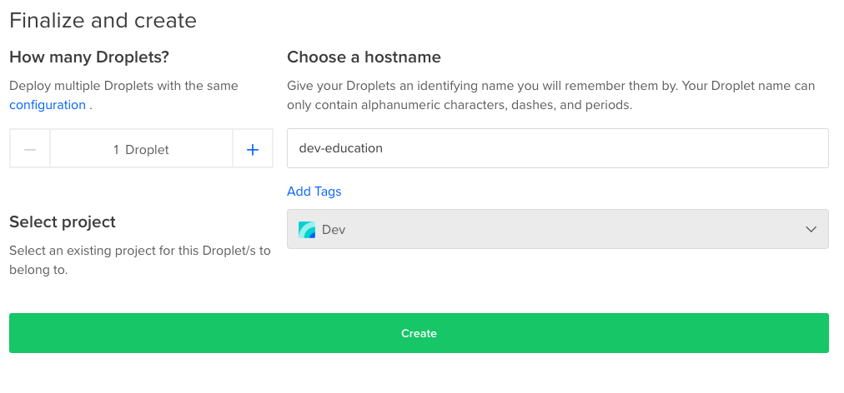The width and height of the screenshot is (844, 393).
Task: Click the "dev-education" hostname text
Action: [x=340, y=148]
